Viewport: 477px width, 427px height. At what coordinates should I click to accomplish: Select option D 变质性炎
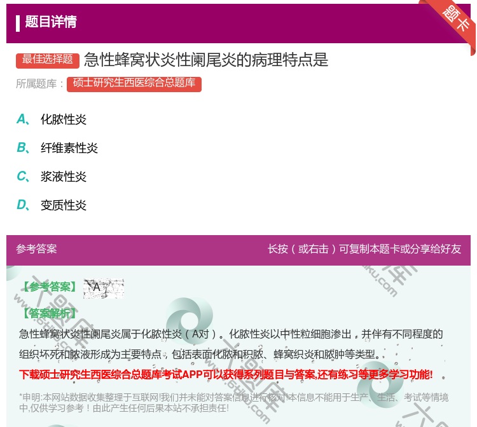(52, 205)
